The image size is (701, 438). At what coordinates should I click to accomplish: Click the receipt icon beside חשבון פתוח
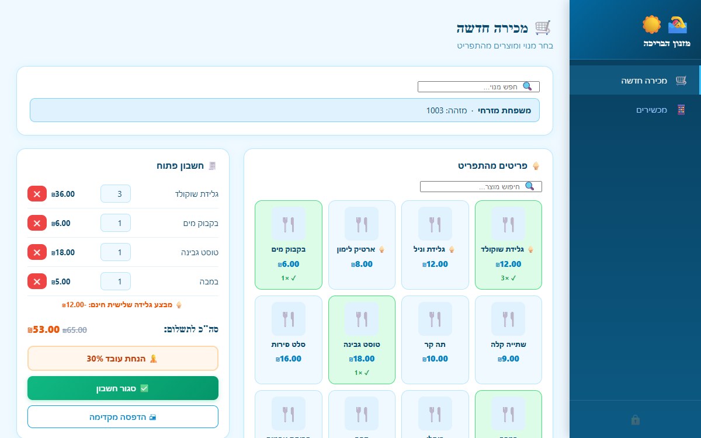212,166
